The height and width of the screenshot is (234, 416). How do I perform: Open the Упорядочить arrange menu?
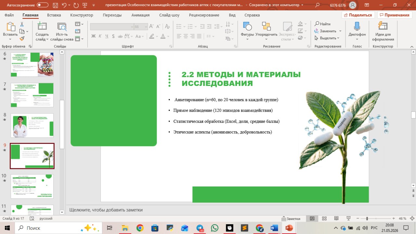pos(266,31)
